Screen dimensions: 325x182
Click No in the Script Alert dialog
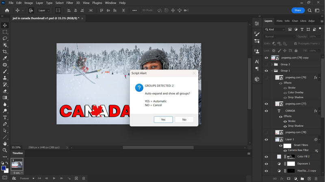coord(184,120)
